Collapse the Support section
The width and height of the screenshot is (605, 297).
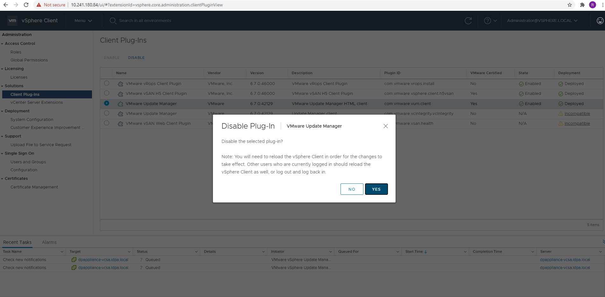pyautogui.click(x=2, y=136)
